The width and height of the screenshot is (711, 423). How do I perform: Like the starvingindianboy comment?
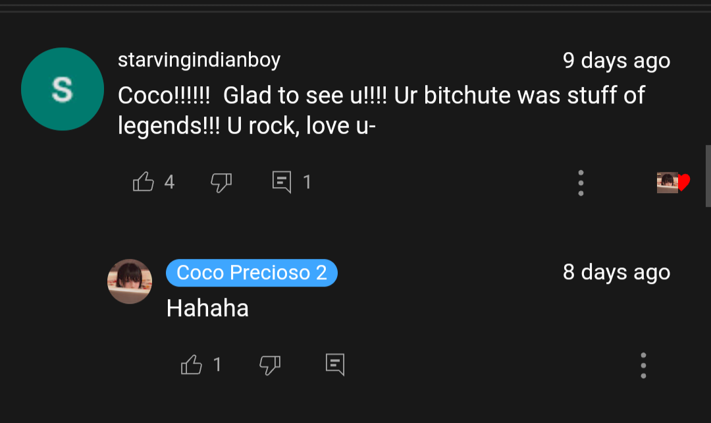tap(144, 182)
